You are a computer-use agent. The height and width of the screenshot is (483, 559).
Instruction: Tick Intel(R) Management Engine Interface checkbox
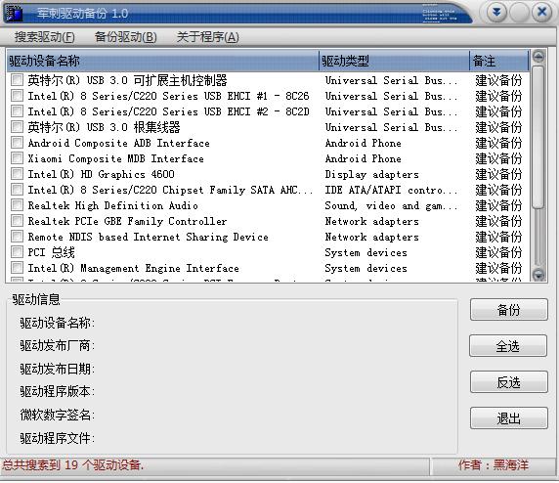pyautogui.click(x=17, y=268)
